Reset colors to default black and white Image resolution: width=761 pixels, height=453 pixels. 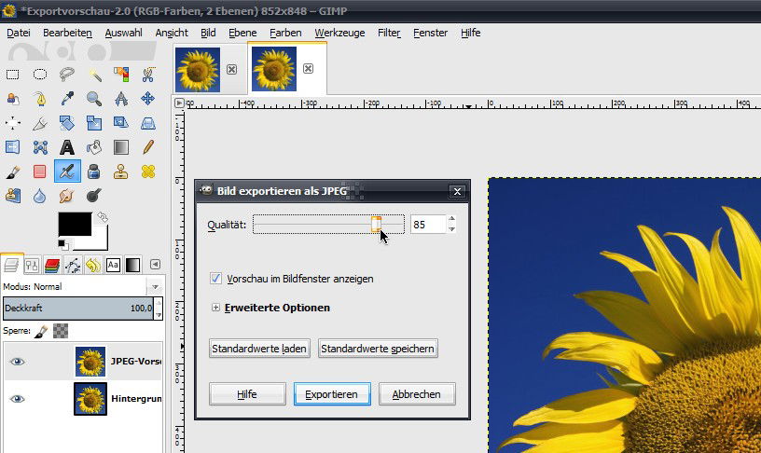(x=62, y=244)
